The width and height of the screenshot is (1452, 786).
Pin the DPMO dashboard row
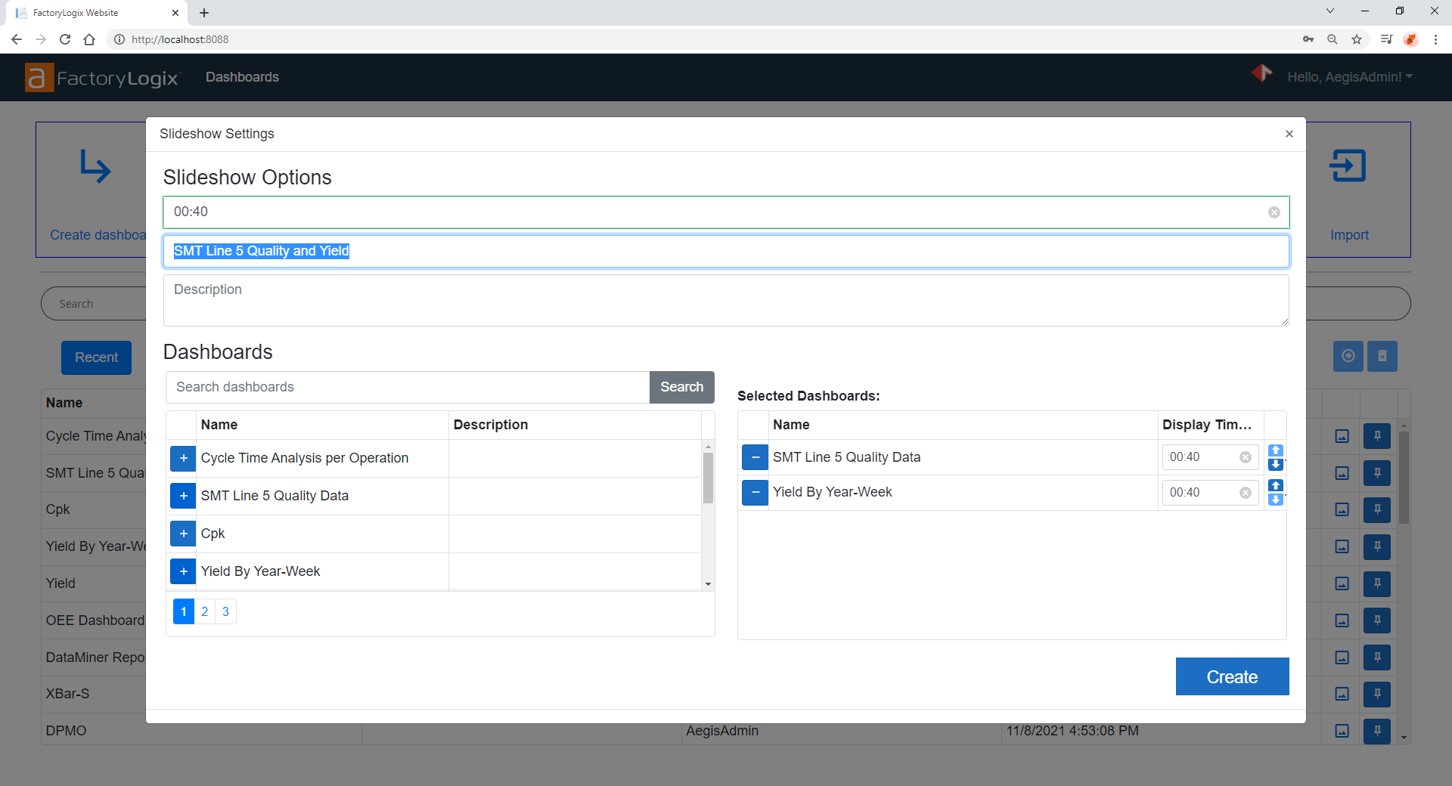[1377, 731]
